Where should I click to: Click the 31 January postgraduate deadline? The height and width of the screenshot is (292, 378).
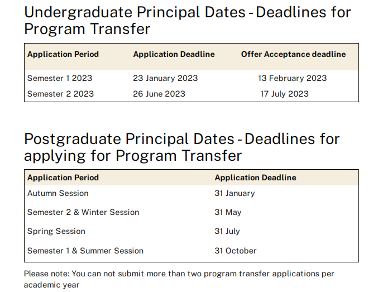click(235, 193)
